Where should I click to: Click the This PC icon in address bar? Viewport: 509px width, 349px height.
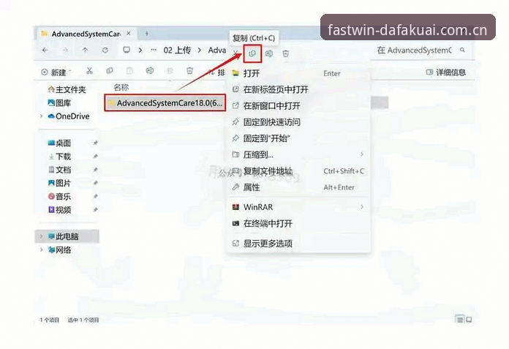point(127,50)
